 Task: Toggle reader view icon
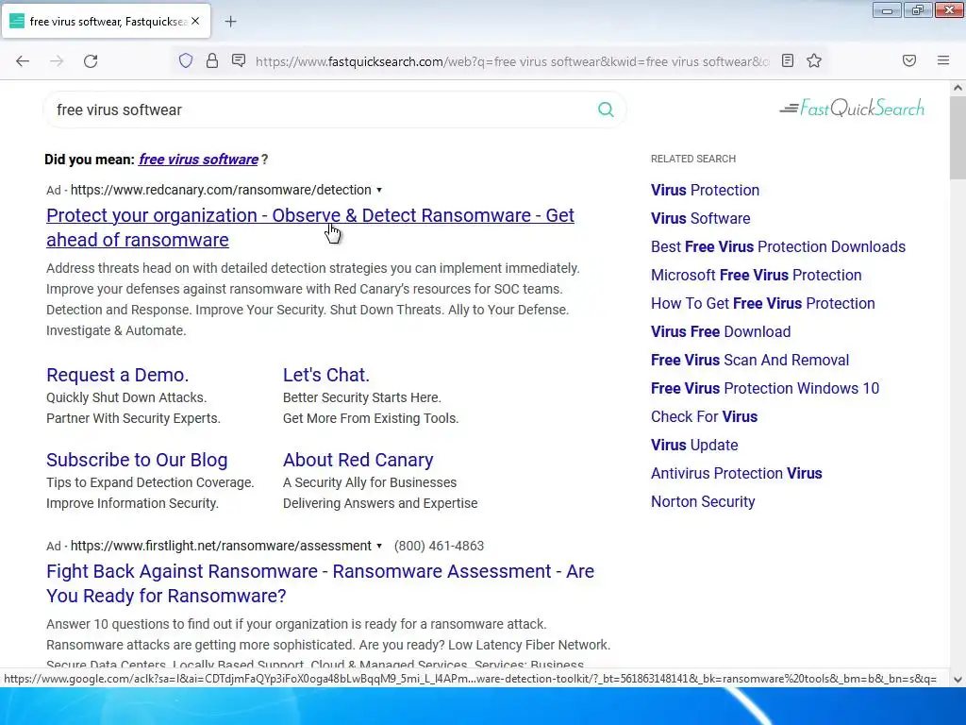(788, 60)
